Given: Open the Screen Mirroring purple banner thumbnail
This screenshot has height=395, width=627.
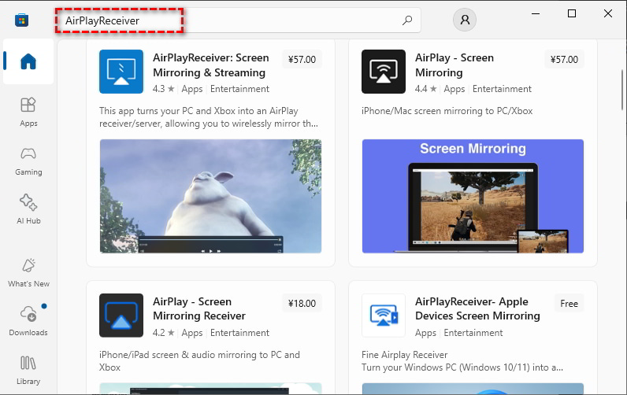Looking at the screenshot, I should pos(473,196).
